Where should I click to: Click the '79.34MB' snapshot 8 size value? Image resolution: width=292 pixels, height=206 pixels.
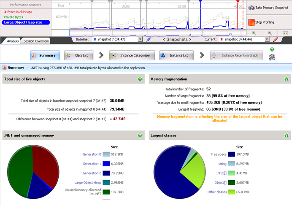[117, 109]
